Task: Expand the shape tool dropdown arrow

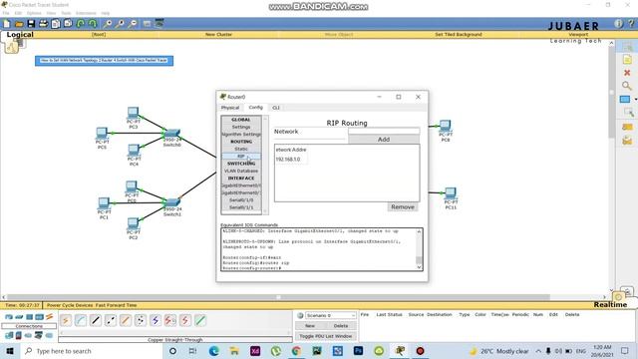Action: [635, 100]
